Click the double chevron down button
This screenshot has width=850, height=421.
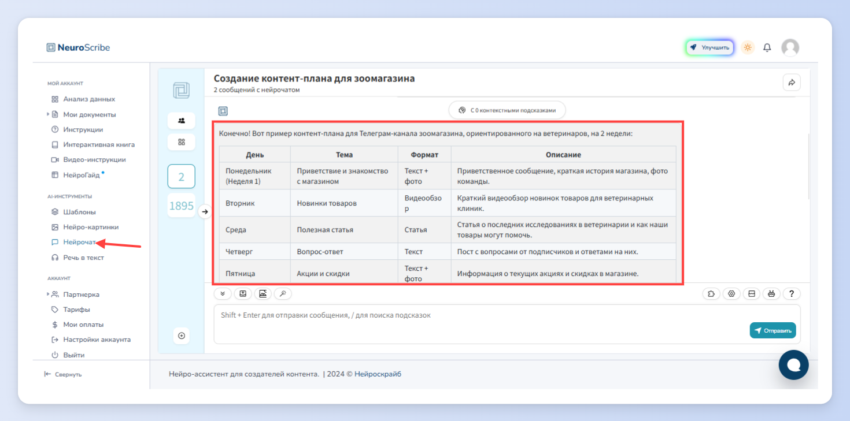click(223, 293)
